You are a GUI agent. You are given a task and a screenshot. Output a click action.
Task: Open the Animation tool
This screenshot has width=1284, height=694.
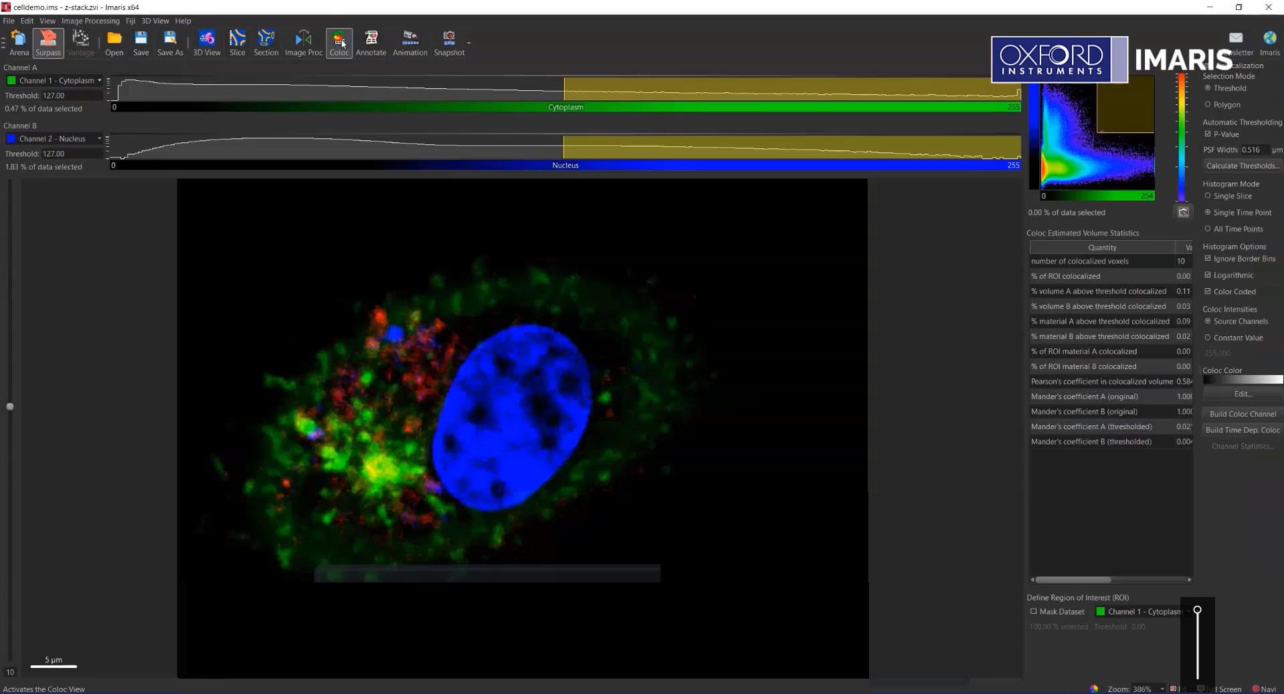tap(409, 42)
